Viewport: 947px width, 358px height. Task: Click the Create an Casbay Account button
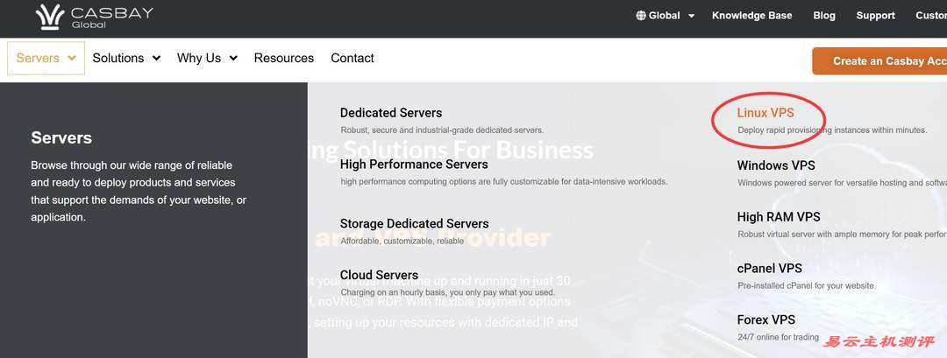[x=879, y=61]
